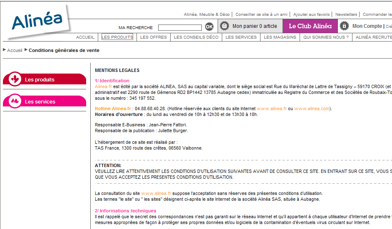Open ALINÉA RECRUTE menu item
The width and height of the screenshot is (392, 229).
(374, 37)
